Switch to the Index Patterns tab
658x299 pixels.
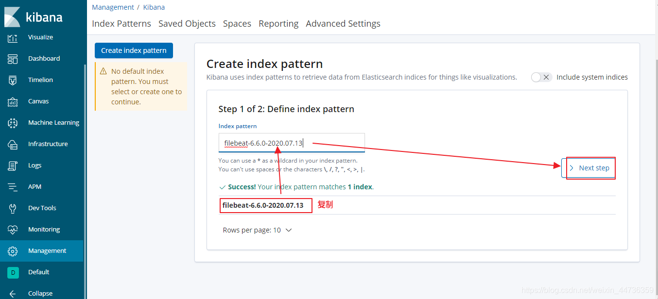[x=121, y=23]
